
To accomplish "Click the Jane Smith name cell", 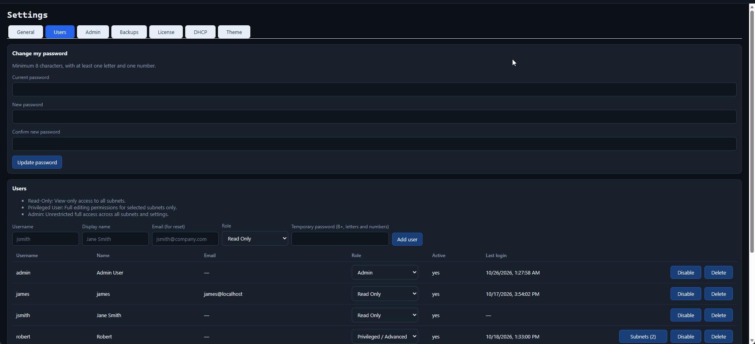I will (x=109, y=315).
